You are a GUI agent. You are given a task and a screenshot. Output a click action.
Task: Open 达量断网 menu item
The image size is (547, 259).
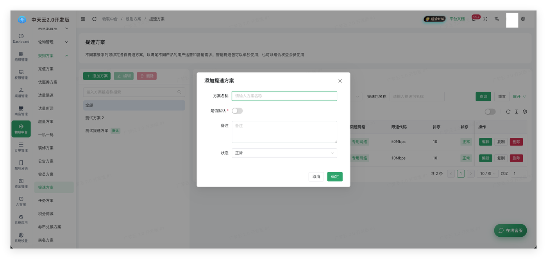pyautogui.click(x=54, y=108)
